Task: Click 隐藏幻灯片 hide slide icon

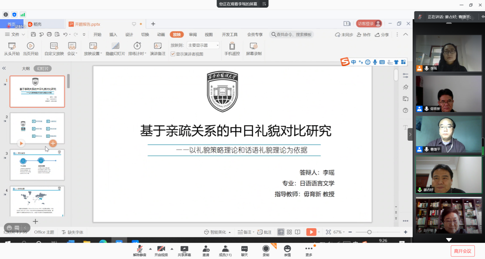Action: coord(115,46)
